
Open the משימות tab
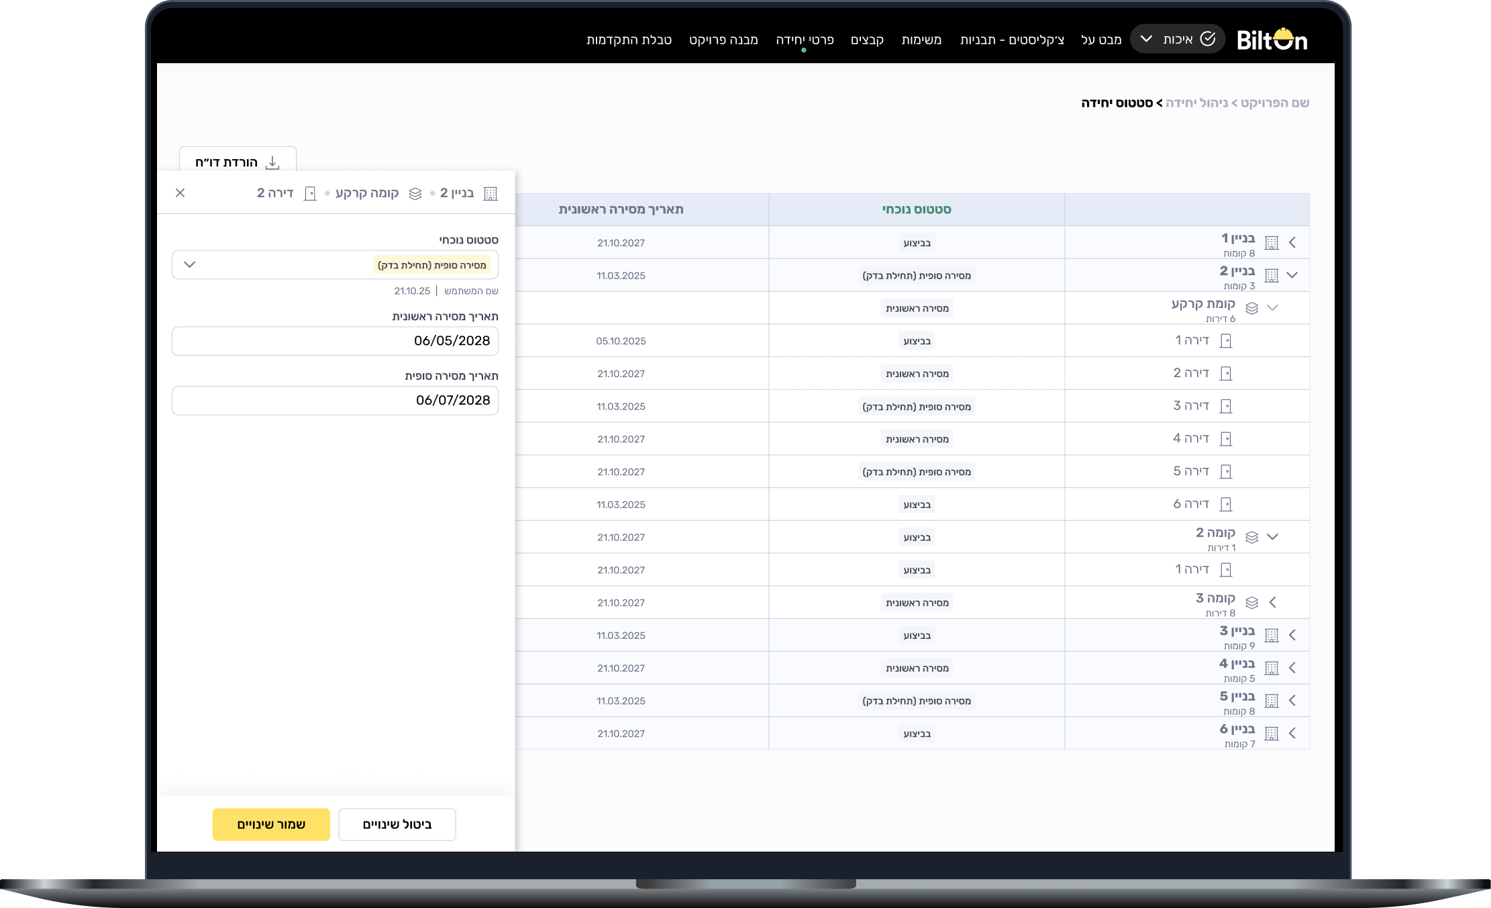(921, 40)
